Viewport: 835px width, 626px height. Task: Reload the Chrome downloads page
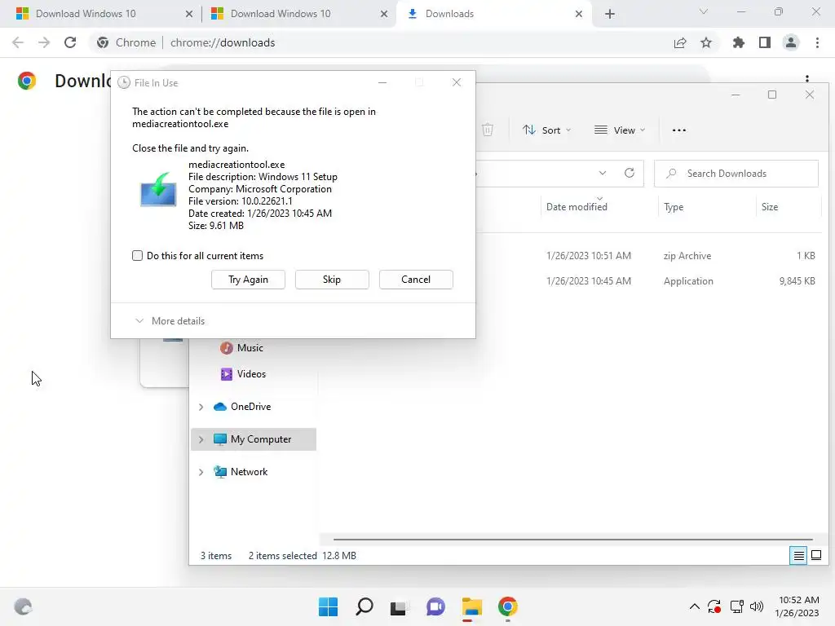[x=70, y=42]
